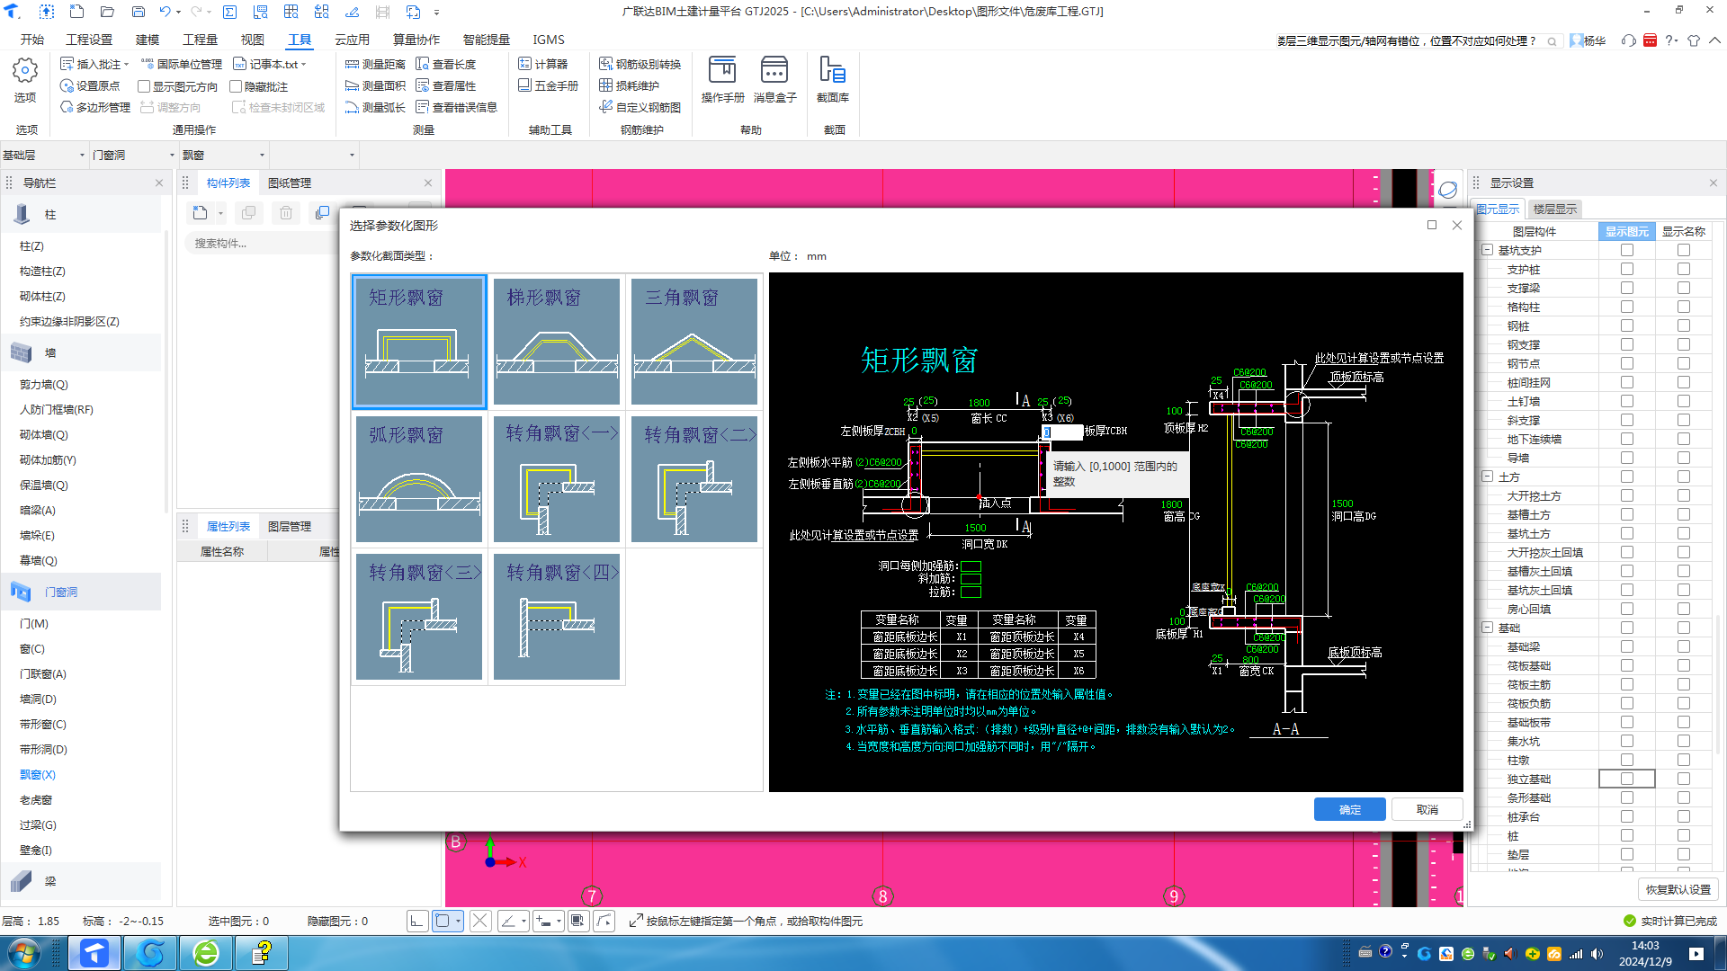This screenshot has height=971, width=1727.
Task: Click the 计算器 calculator tool
Action: pyautogui.click(x=542, y=64)
